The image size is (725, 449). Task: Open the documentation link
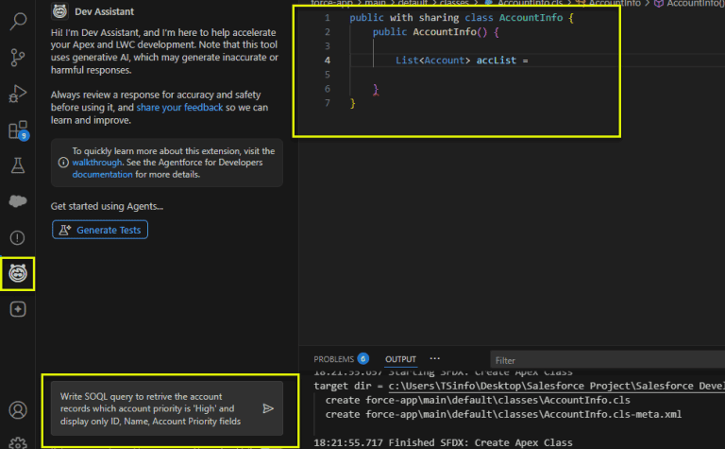click(x=102, y=175)
